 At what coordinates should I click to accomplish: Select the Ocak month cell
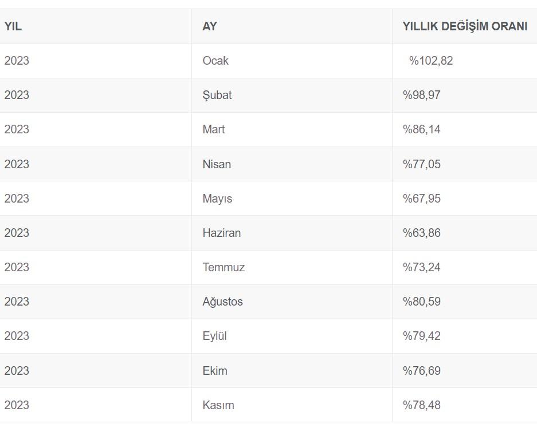click(215, 61)
